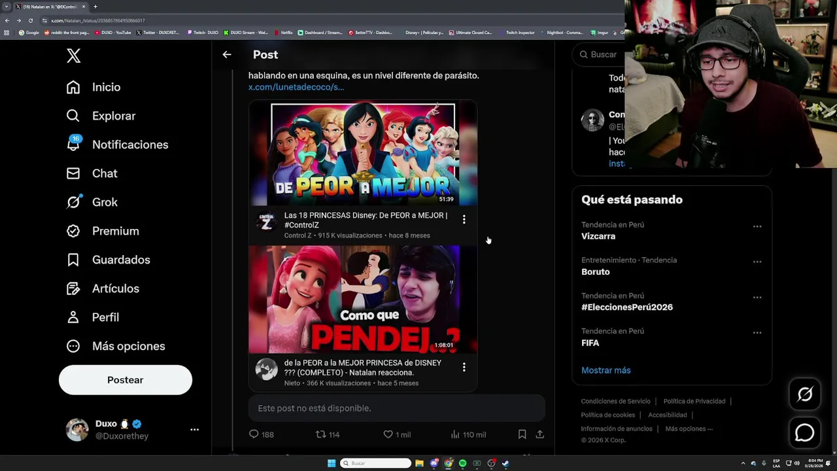837x471 pixels.
Task: Open options for Natalan reacciona video
Action: (x=464, y=368)
